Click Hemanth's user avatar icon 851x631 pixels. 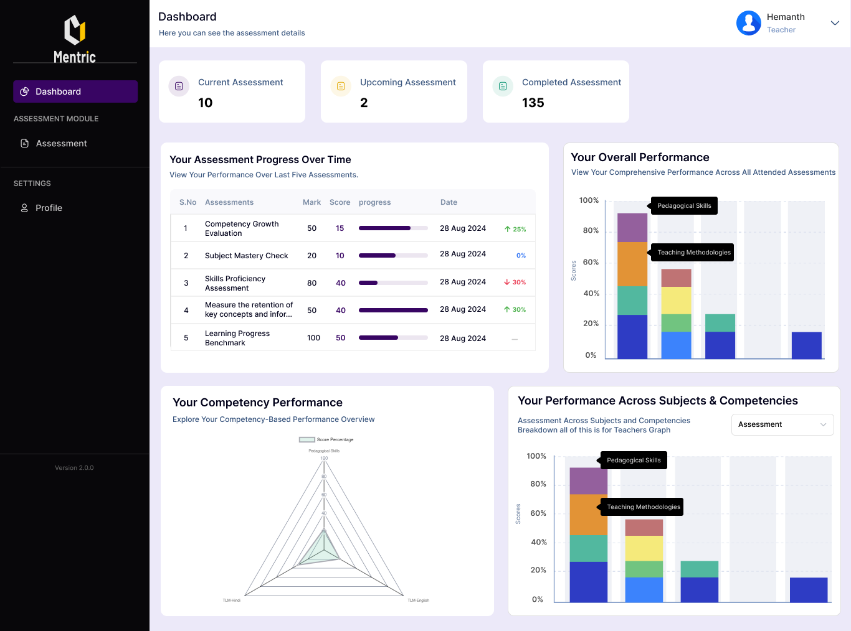[x=748, y=23]
